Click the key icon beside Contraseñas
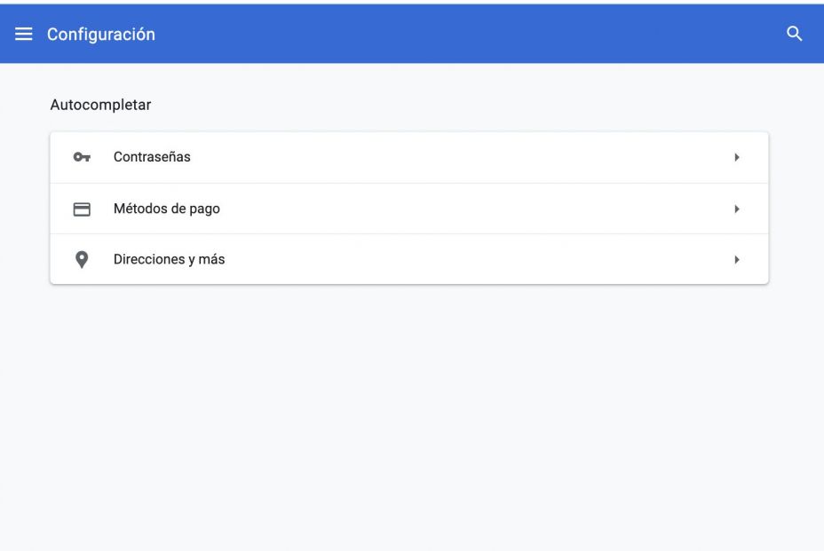 82,158
